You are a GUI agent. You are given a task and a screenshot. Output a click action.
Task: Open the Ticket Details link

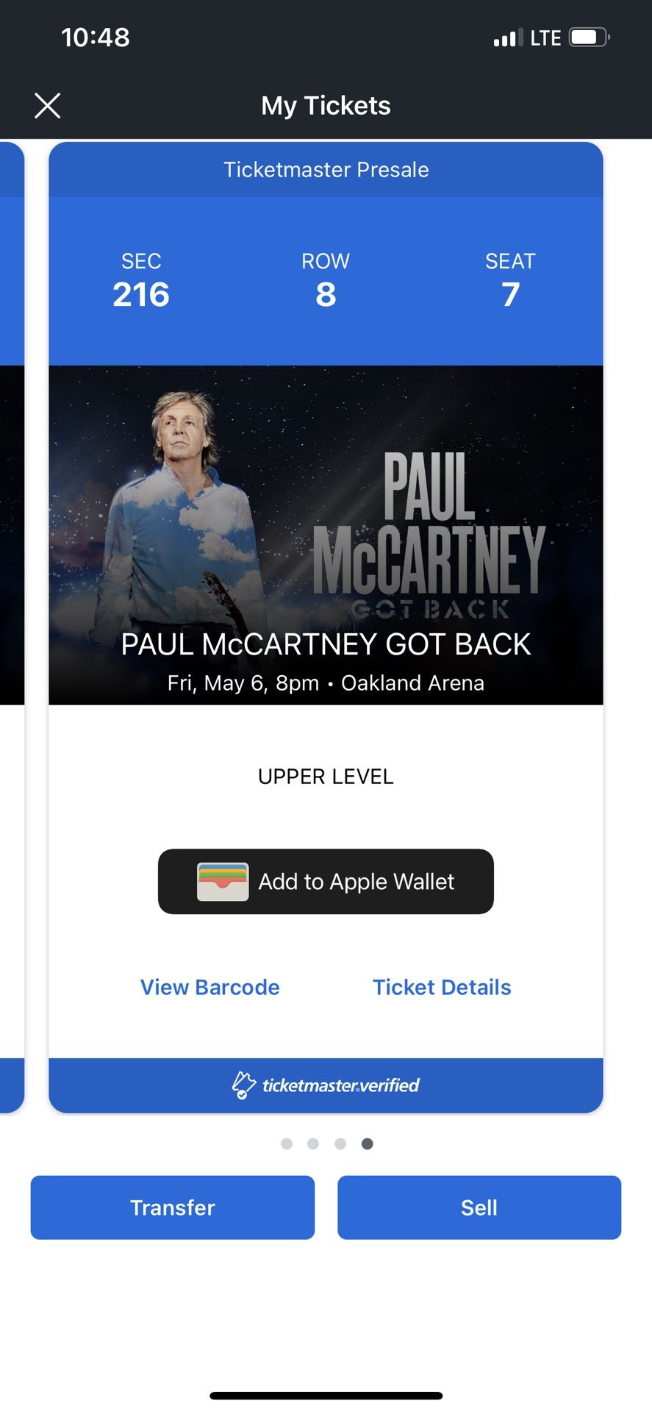click(442, 987)
